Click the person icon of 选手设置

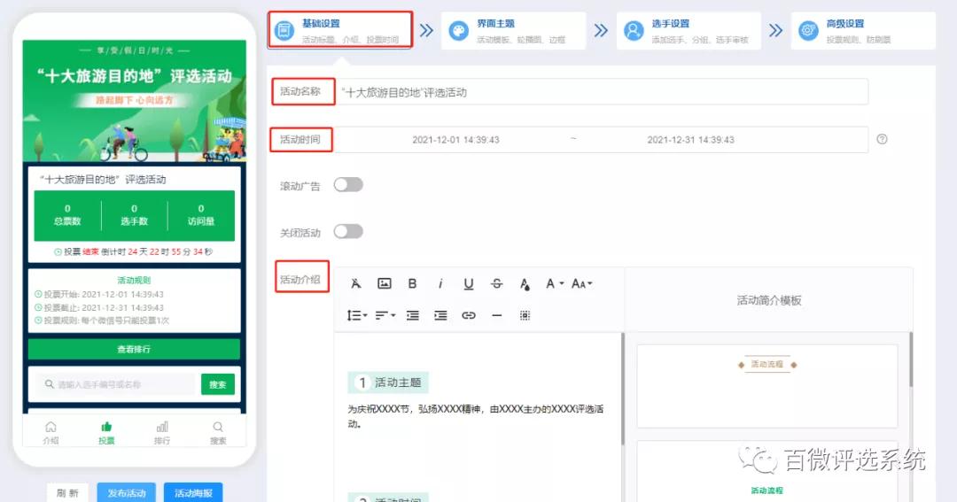pos(634,30)
